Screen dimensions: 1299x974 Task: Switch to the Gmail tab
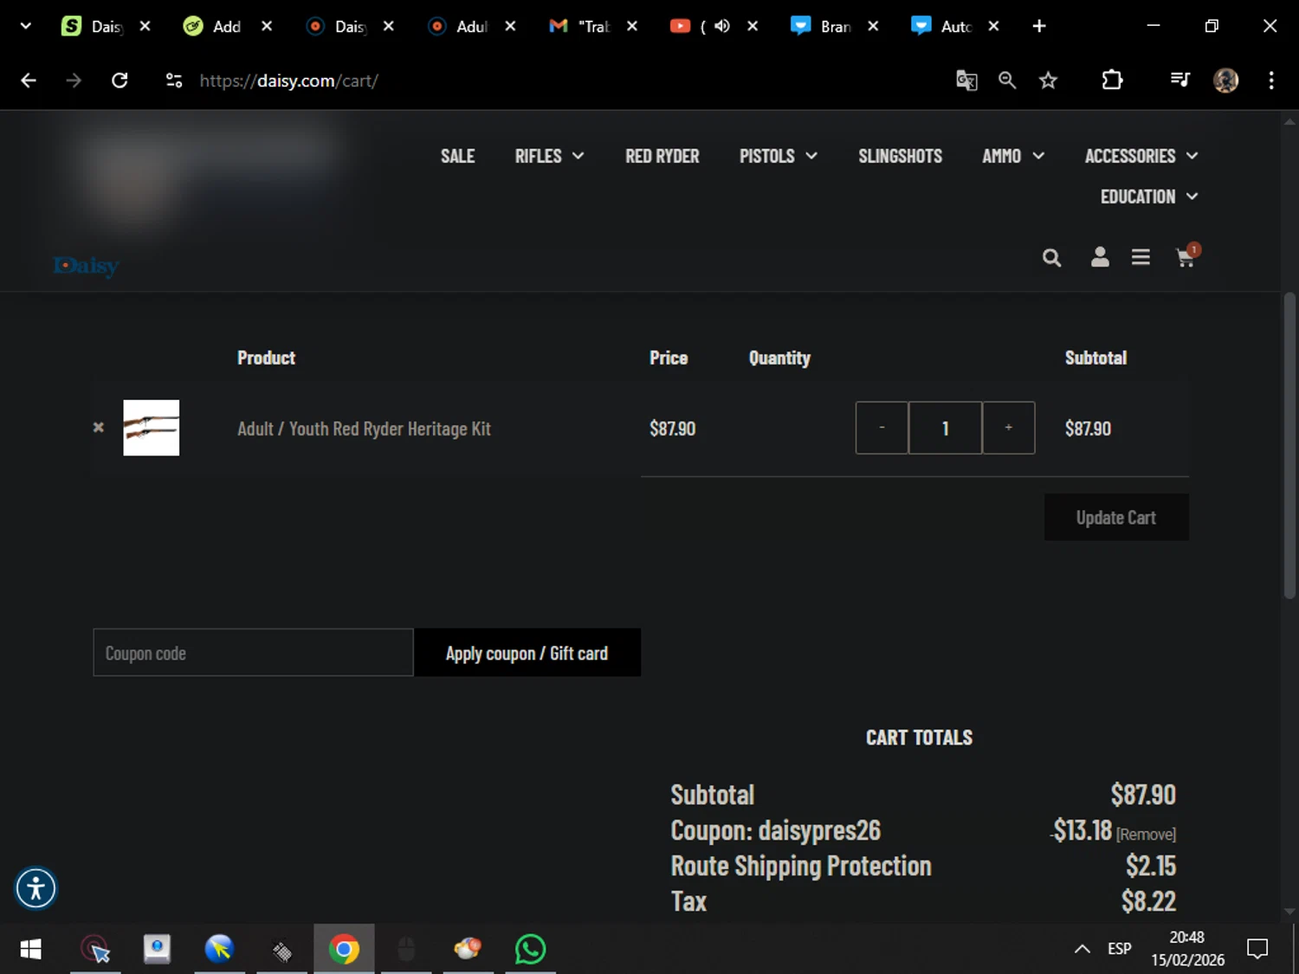click(x=579, y=26)
